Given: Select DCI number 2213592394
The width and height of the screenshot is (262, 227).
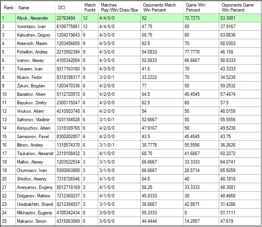Looking at the screenshot, I should coord(69,52).
